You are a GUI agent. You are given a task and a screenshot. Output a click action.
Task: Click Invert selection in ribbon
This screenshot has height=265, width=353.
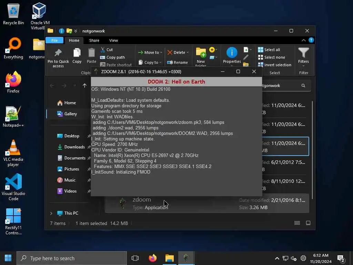point(275,65)
